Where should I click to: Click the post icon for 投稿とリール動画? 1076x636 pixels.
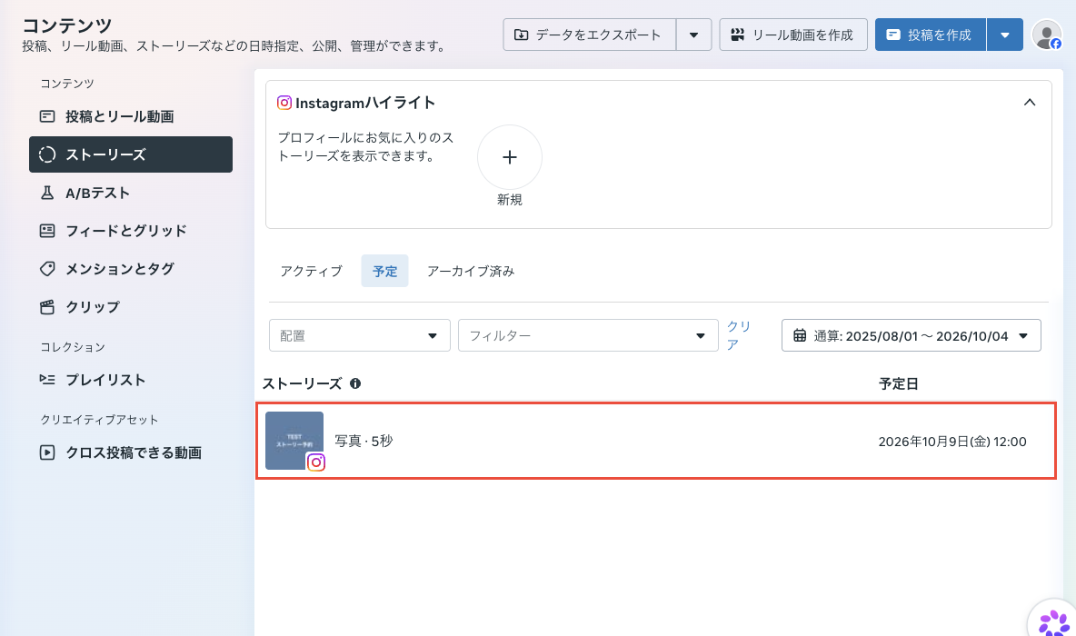(47, 116)
